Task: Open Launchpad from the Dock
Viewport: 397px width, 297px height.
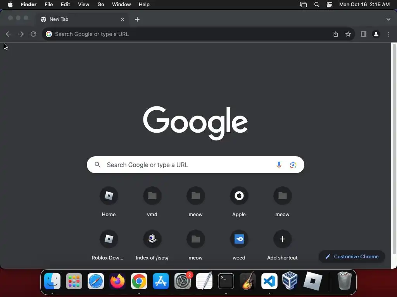Action: click(x=74, y=281)
